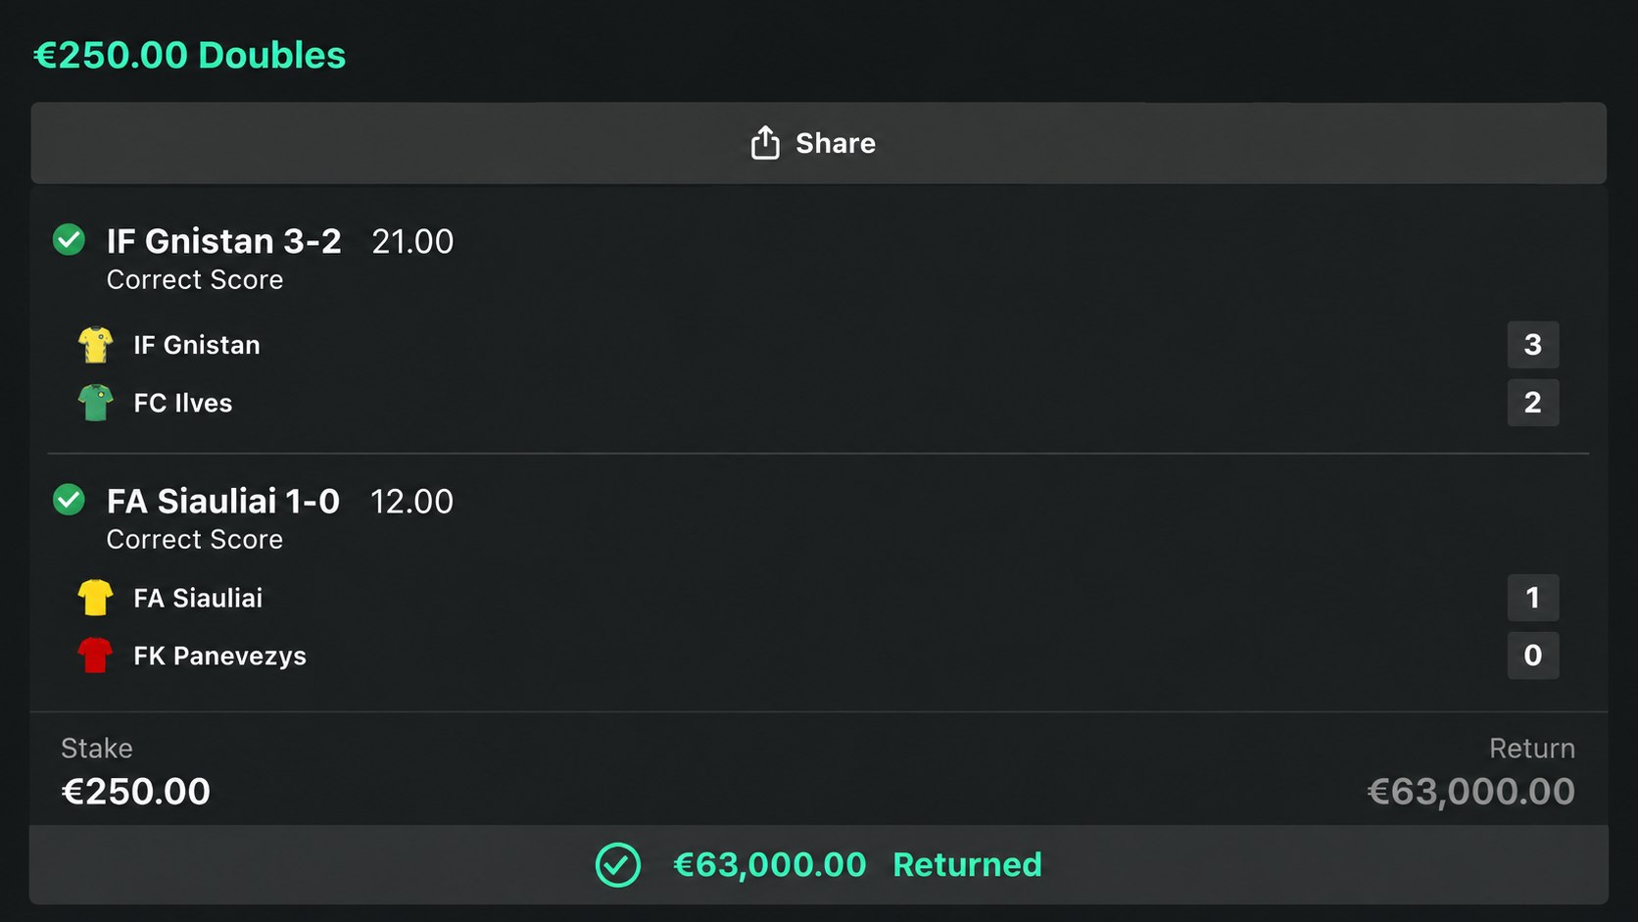This screenshot has height=922, width=1638.
Task: Click the 21.00 odds value
Action: [412, 242]
